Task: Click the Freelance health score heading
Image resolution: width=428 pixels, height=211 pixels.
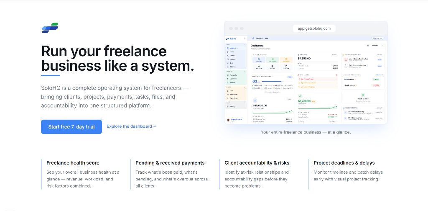Action: (73, 163)
